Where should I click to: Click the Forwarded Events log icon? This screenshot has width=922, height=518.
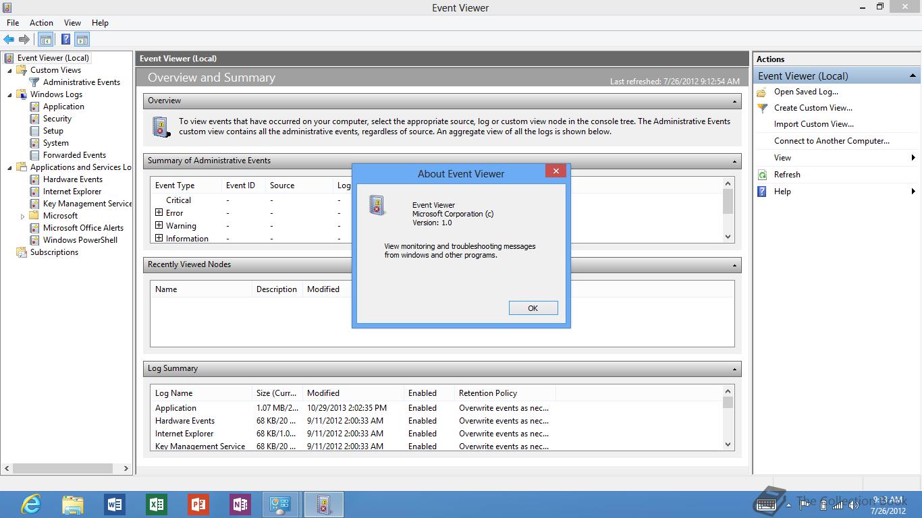click(x=34, y=155)
